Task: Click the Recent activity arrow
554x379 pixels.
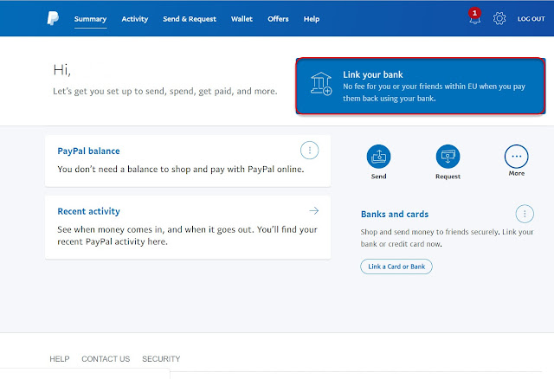Action: 313,211
